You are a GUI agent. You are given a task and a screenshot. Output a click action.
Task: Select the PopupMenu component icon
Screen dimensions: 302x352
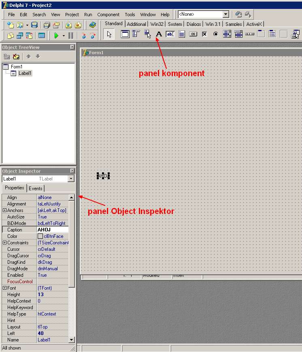(147, 34)
